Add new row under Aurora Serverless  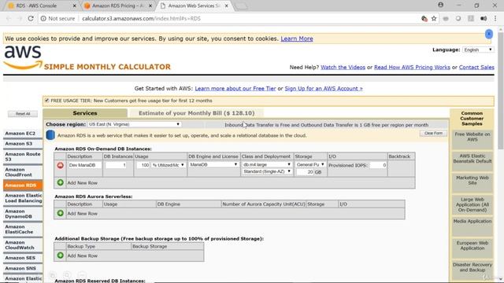coord(60,213)
